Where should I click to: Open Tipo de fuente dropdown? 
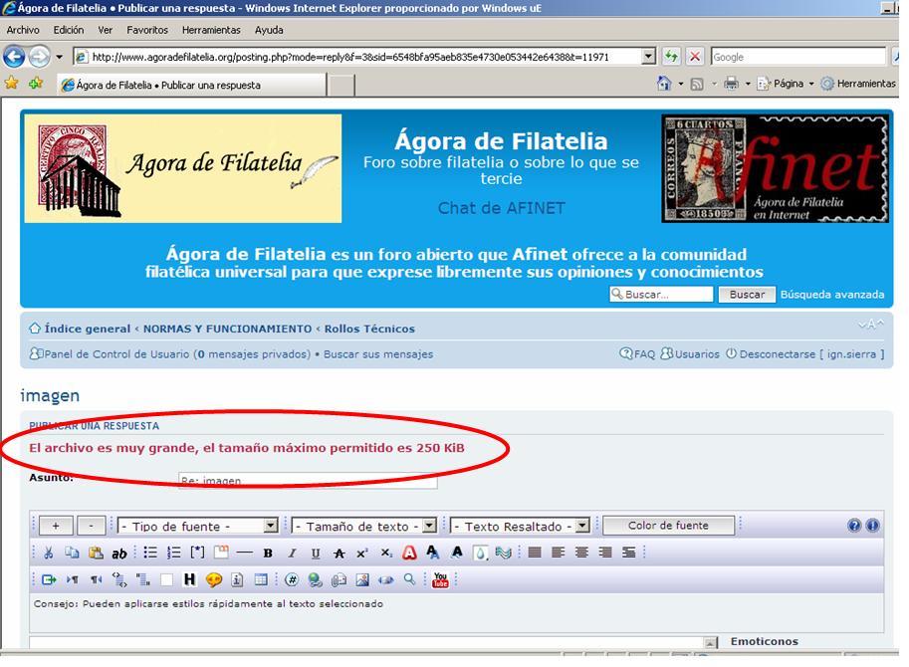coord(198,526)
